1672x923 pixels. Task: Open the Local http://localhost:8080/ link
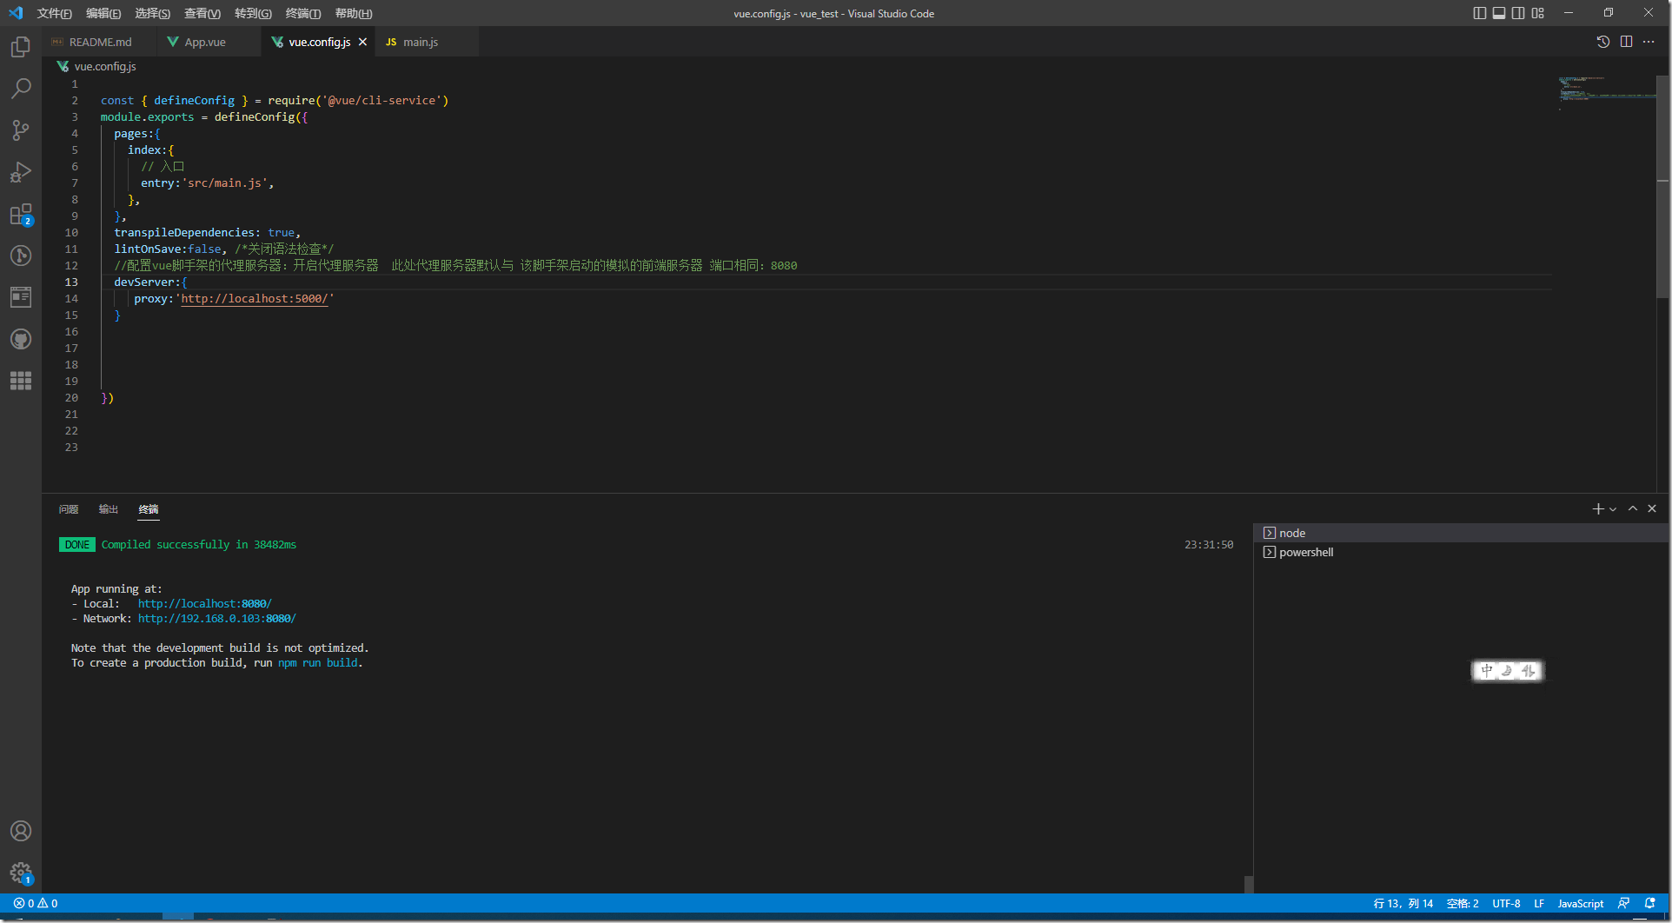(x=205, y=603)
